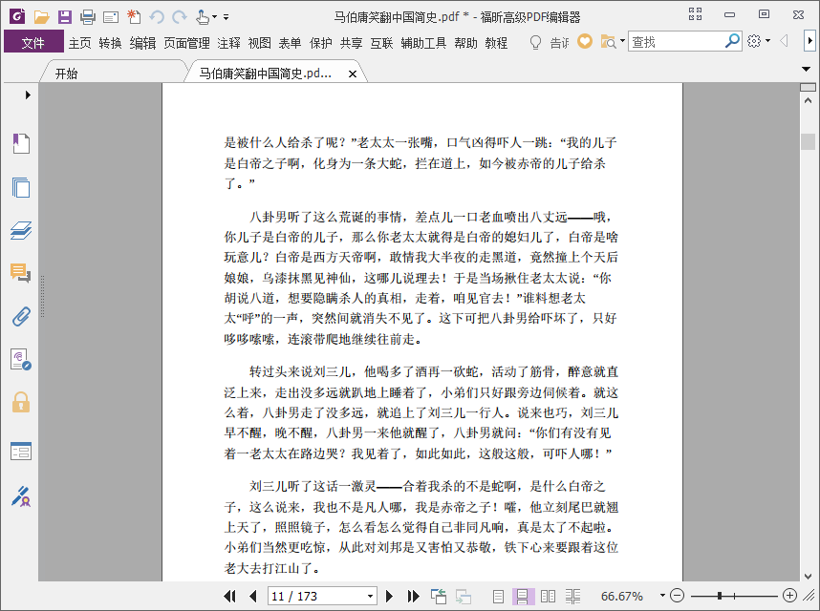The image size is (820, 611).
Task: Expand the page number dropdown
Action: (x=370, y=596)
